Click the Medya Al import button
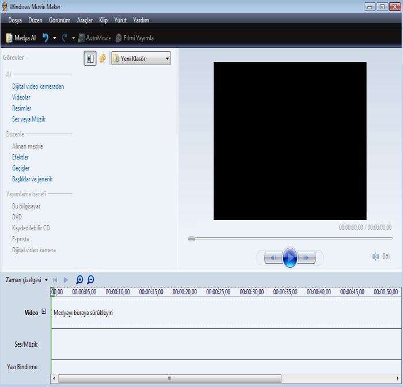The height and width of the screenshot is (387, 403). (x=21, y=38)
